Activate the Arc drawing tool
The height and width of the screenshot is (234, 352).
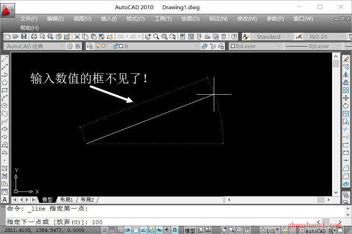click(x=4, y=98)
